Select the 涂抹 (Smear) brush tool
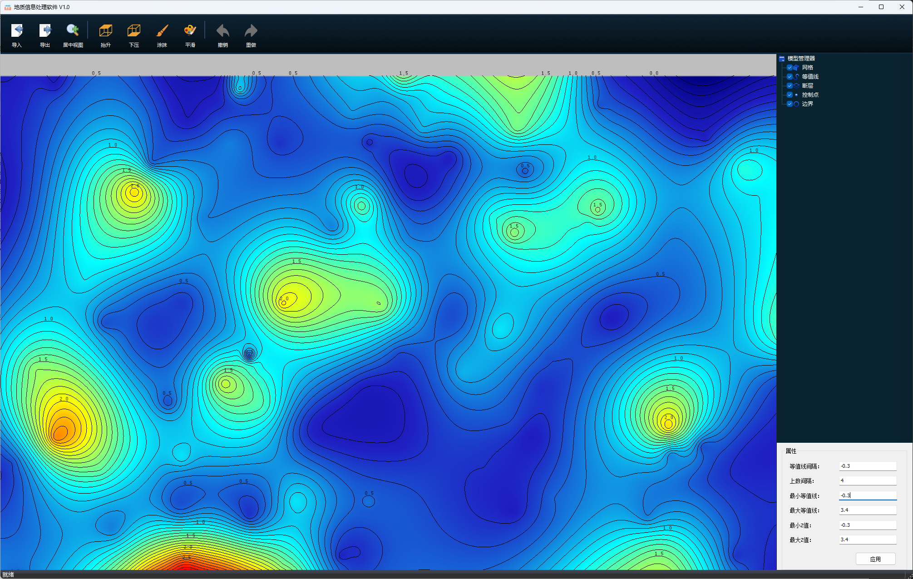Screen dimensions: 913x579 [162, 35]
